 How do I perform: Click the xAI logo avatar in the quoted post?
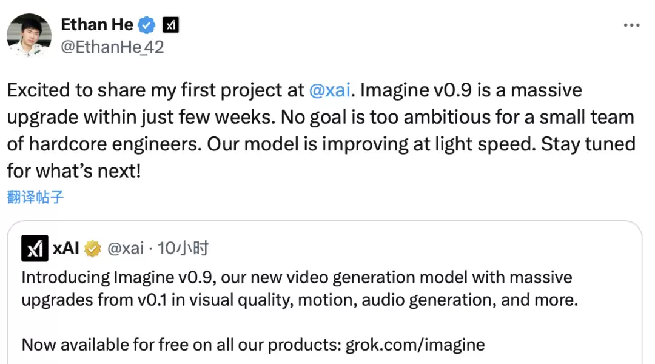35,248
